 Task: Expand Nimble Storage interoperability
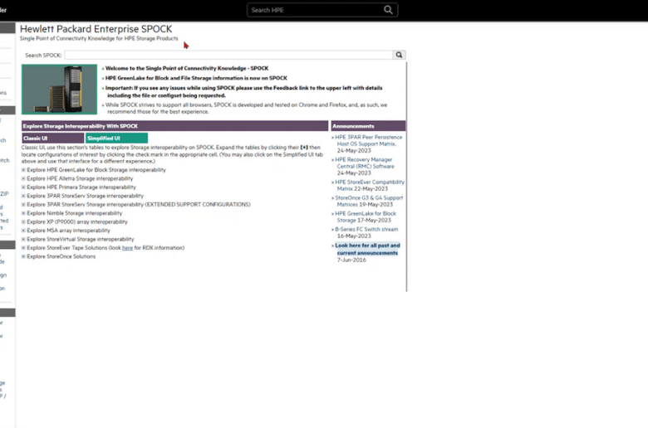point(23,213)
